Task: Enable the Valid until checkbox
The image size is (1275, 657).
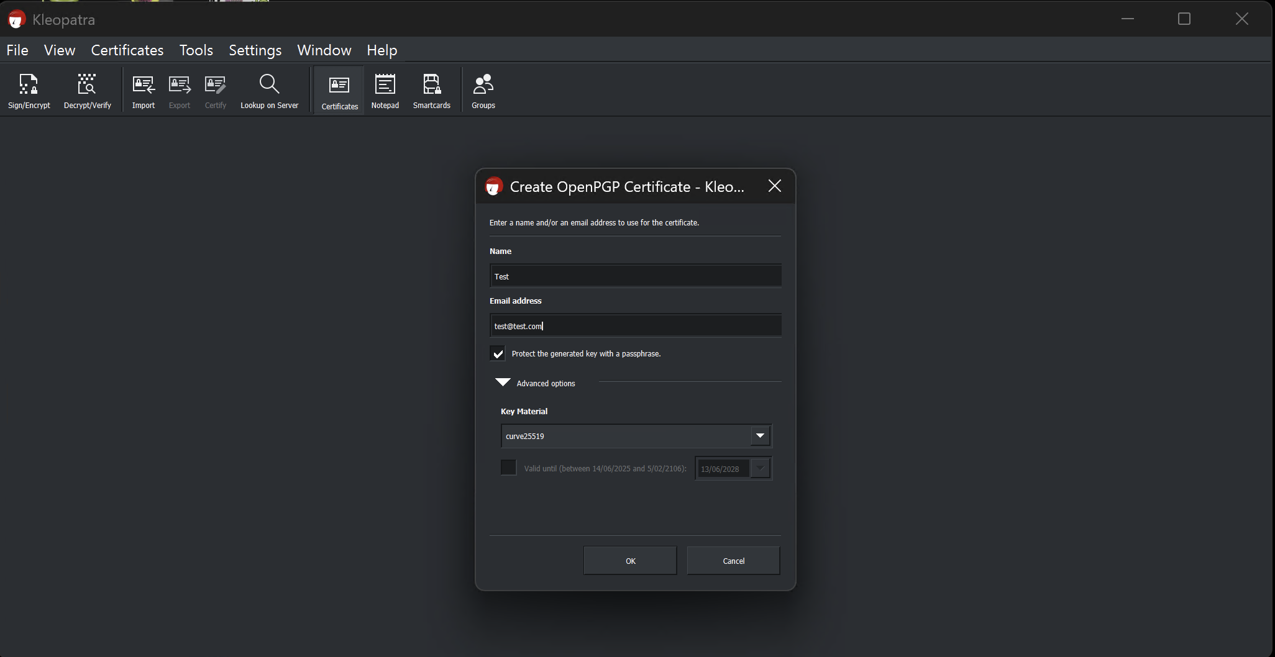Action: point(508,468)
